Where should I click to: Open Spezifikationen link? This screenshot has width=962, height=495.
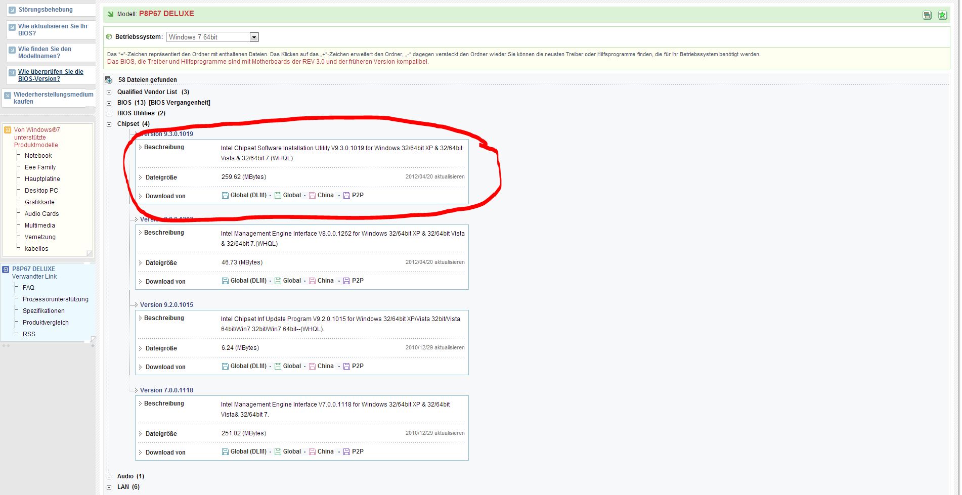pyautogui.click(x=43, y=311)
